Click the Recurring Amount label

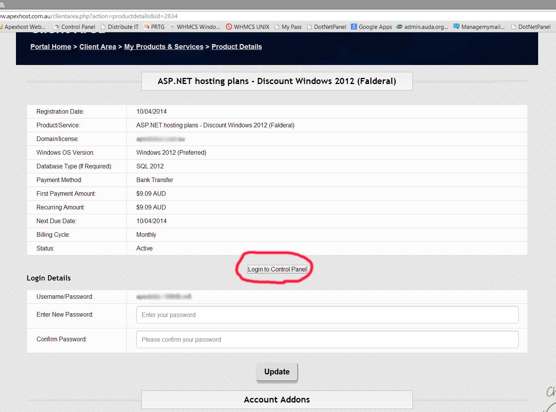click(61, 208)
